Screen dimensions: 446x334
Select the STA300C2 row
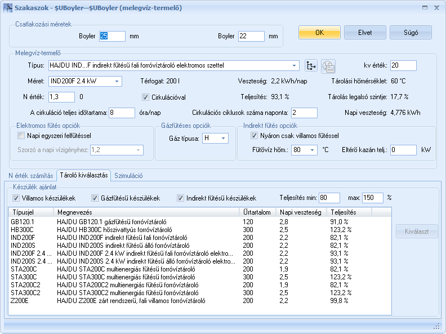(x=200, y=293)
